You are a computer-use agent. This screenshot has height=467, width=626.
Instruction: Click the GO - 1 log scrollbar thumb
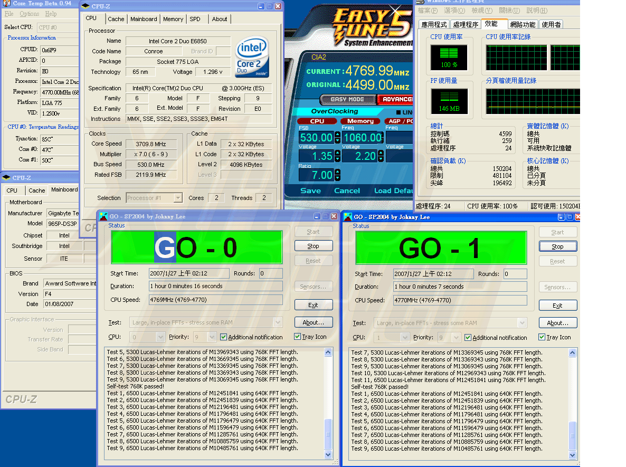[x=573, y=435]
